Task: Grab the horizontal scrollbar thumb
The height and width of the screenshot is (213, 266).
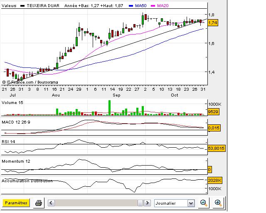Action: coord(140,203)
